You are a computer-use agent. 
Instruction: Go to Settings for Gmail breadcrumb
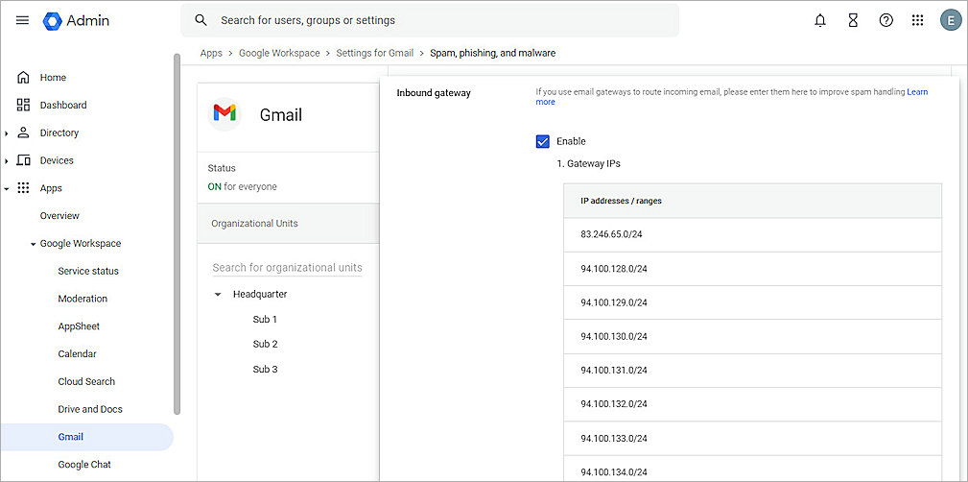(x=374, y=53)
